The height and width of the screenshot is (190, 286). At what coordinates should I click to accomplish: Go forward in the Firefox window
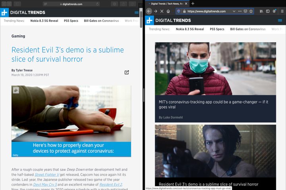tap(155, 11)
